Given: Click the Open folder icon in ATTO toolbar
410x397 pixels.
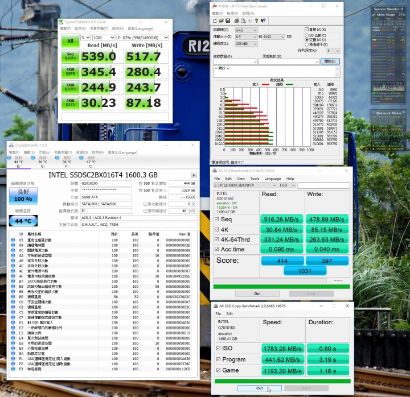Looking at the screenshot, I should click(x=221, y=20).
